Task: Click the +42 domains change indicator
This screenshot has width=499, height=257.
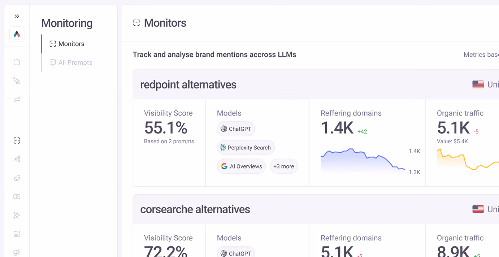Action: [362, 132]
